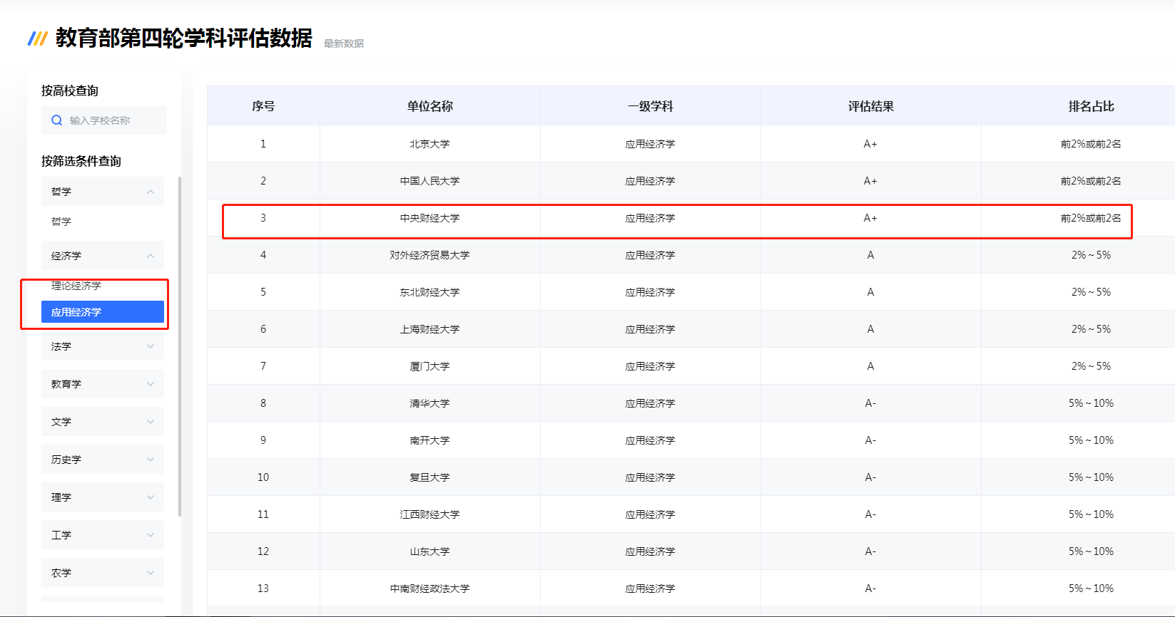Collapse the 经济学 category chevron
This screenshot has height=617, width=1175.
tap(151, 256)
